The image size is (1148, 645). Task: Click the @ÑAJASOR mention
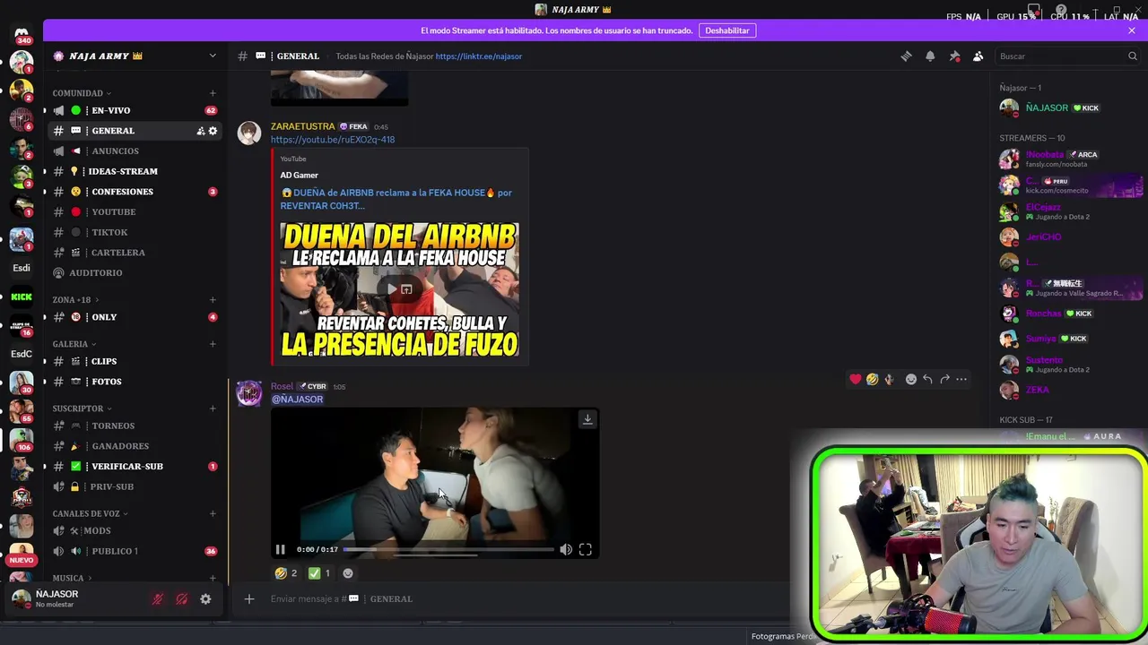coord(297,400)
